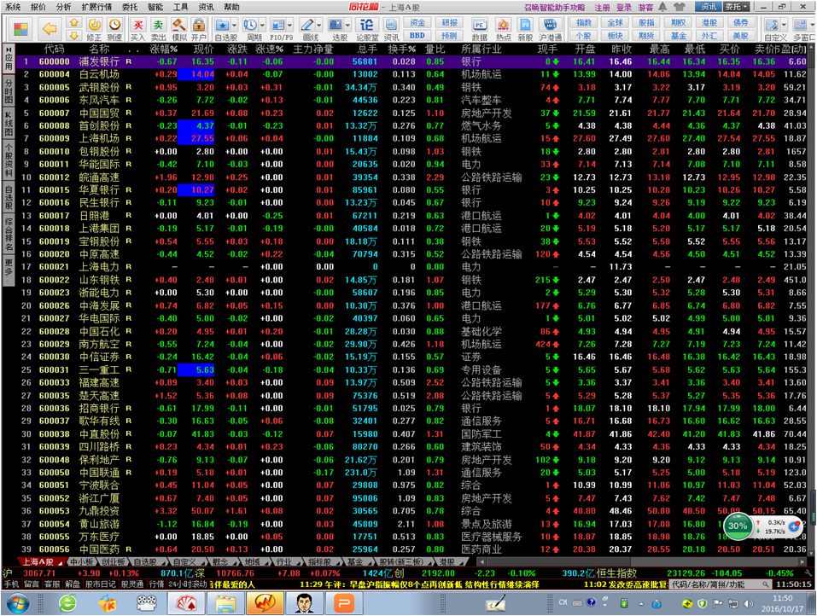Screen dimensions: 817x616
Task: Open the 综合排名 side tab
Action: (x=9, y=233)
